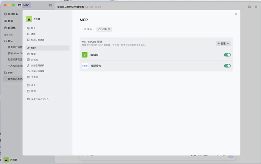Open the 查询昨日销售 task
Screen dimensions: 261x164
[15, 47]
